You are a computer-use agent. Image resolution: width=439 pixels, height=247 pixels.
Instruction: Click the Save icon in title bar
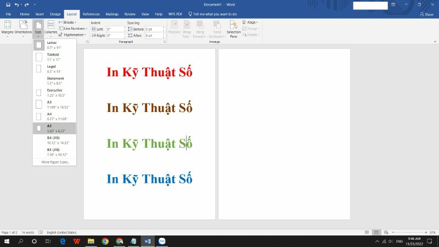(x=8, y=5)
